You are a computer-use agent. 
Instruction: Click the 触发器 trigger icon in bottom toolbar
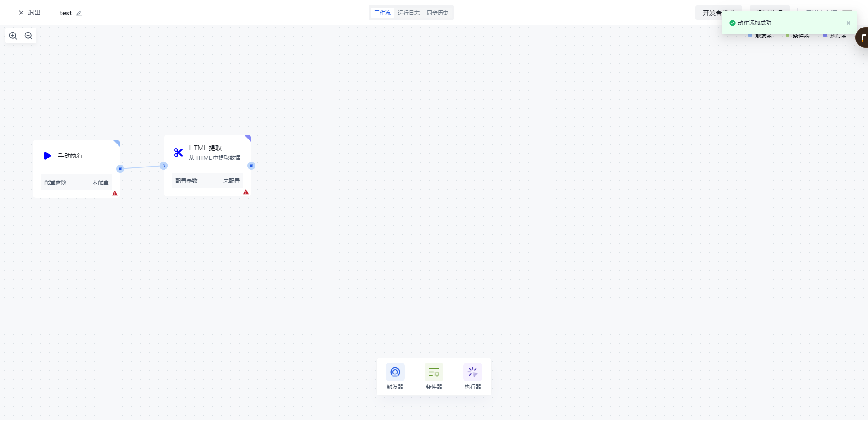pyautogui.click(x=395, y=372)
